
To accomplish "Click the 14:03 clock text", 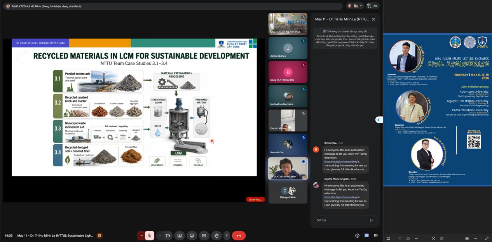I will 9,235.
